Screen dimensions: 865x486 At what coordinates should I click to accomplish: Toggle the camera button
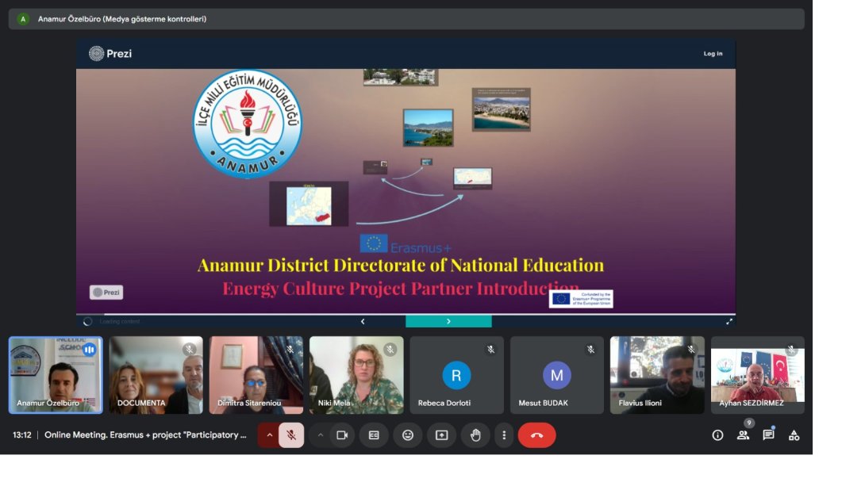[342, 435]
